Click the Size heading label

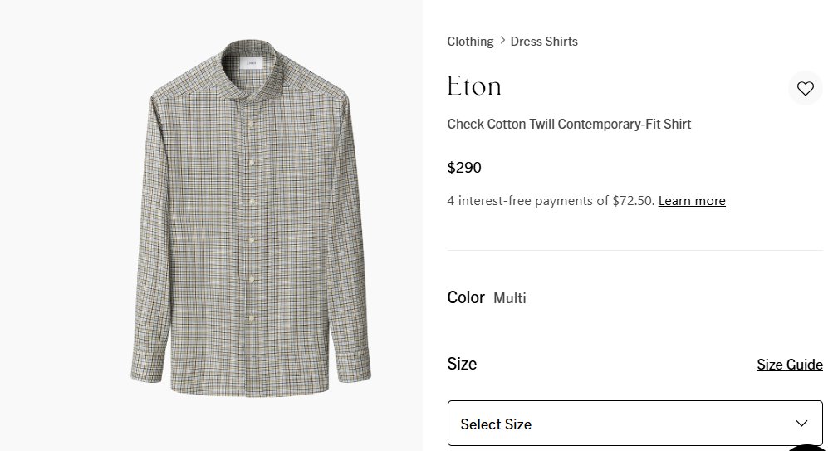(x=462, y=364)
